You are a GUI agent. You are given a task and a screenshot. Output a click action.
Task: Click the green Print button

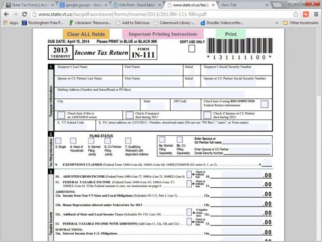click(230, 34)
